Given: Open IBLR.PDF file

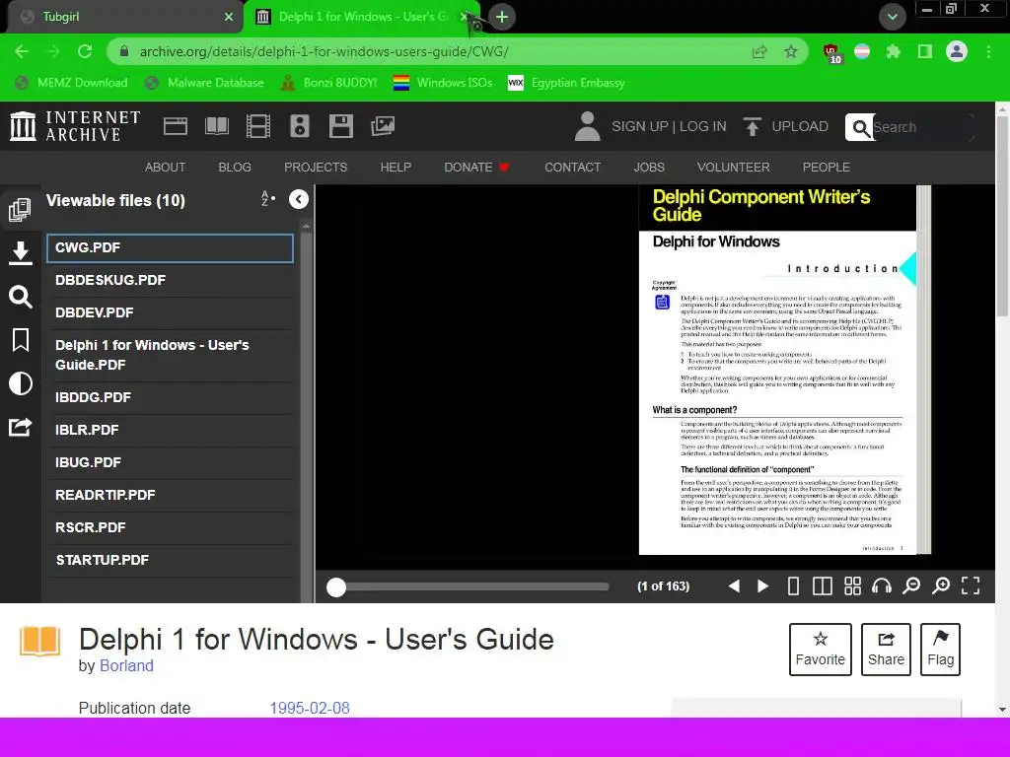Looking at the screenshot, I should [x=170, y=430].
